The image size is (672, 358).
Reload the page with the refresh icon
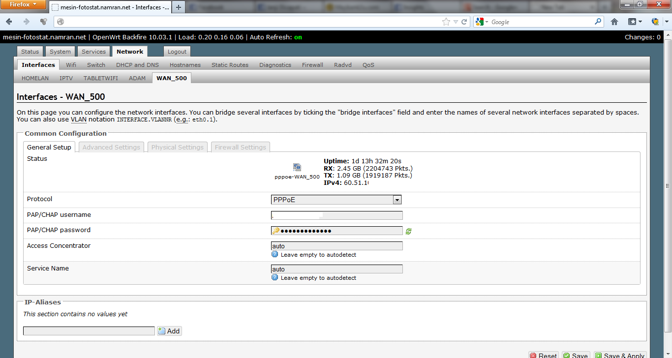464,22
